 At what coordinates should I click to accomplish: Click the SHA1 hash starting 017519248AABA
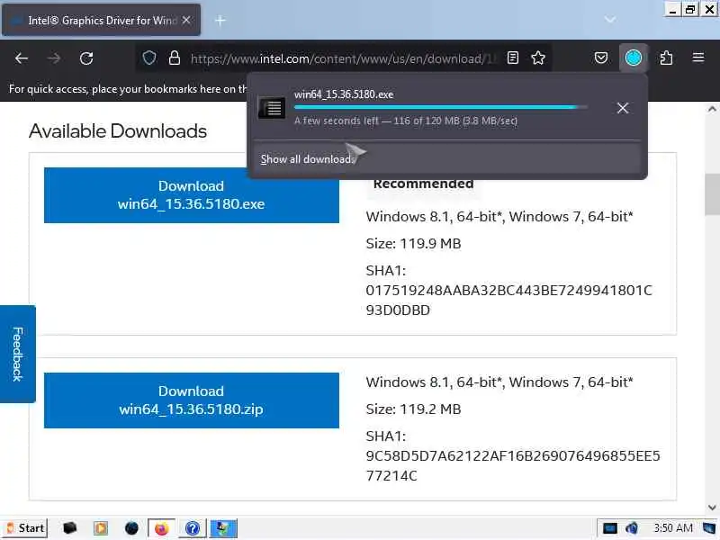[x=508, y=301]
